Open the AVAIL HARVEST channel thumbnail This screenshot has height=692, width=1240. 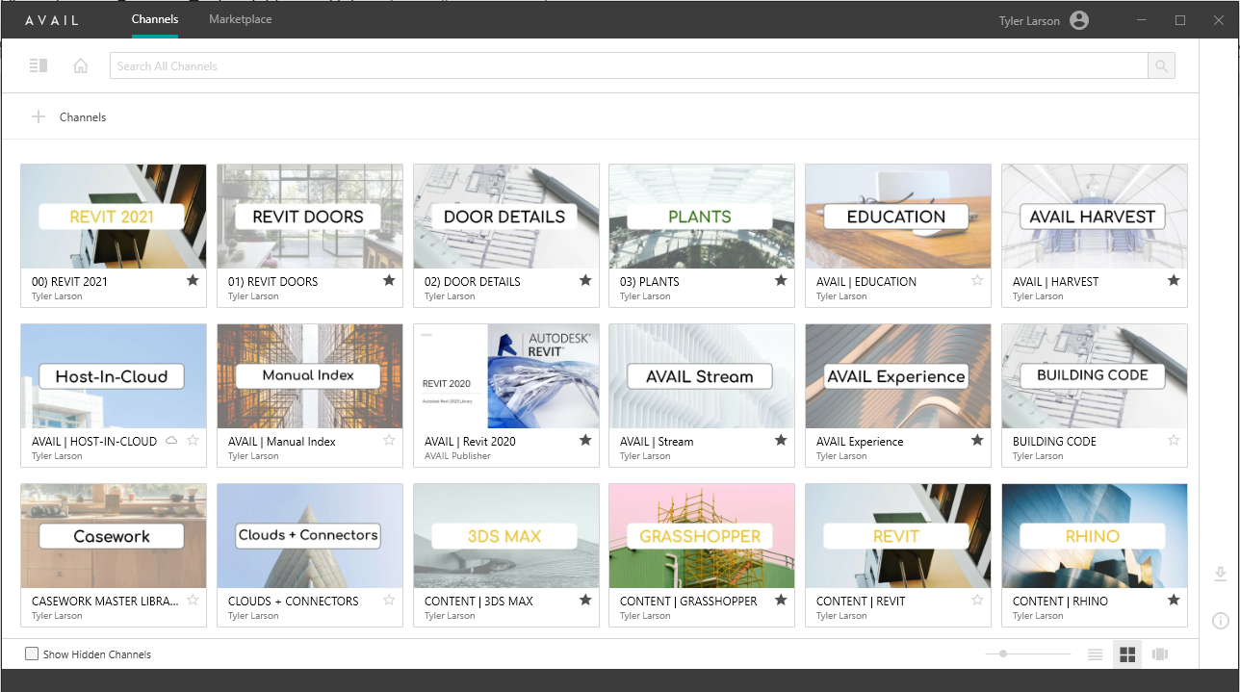tap(1095, 217)
